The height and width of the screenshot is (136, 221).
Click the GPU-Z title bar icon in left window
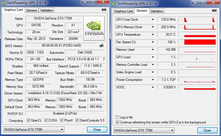point(3,3)
